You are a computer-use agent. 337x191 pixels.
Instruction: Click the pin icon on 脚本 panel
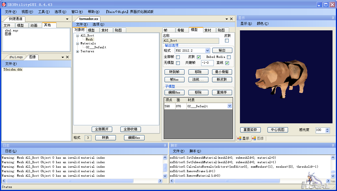[333, 145]
